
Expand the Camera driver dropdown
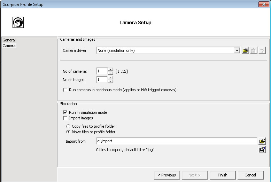coord(237,50)
